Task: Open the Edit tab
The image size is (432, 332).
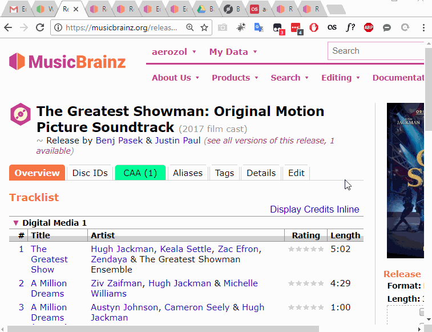Action: pyautogui.click(x=296, y=173)
